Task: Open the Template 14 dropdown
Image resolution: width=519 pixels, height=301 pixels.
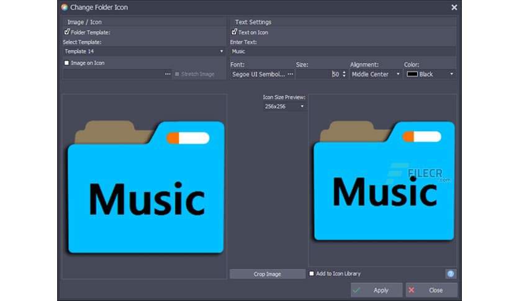Action: tap(143, 52)
